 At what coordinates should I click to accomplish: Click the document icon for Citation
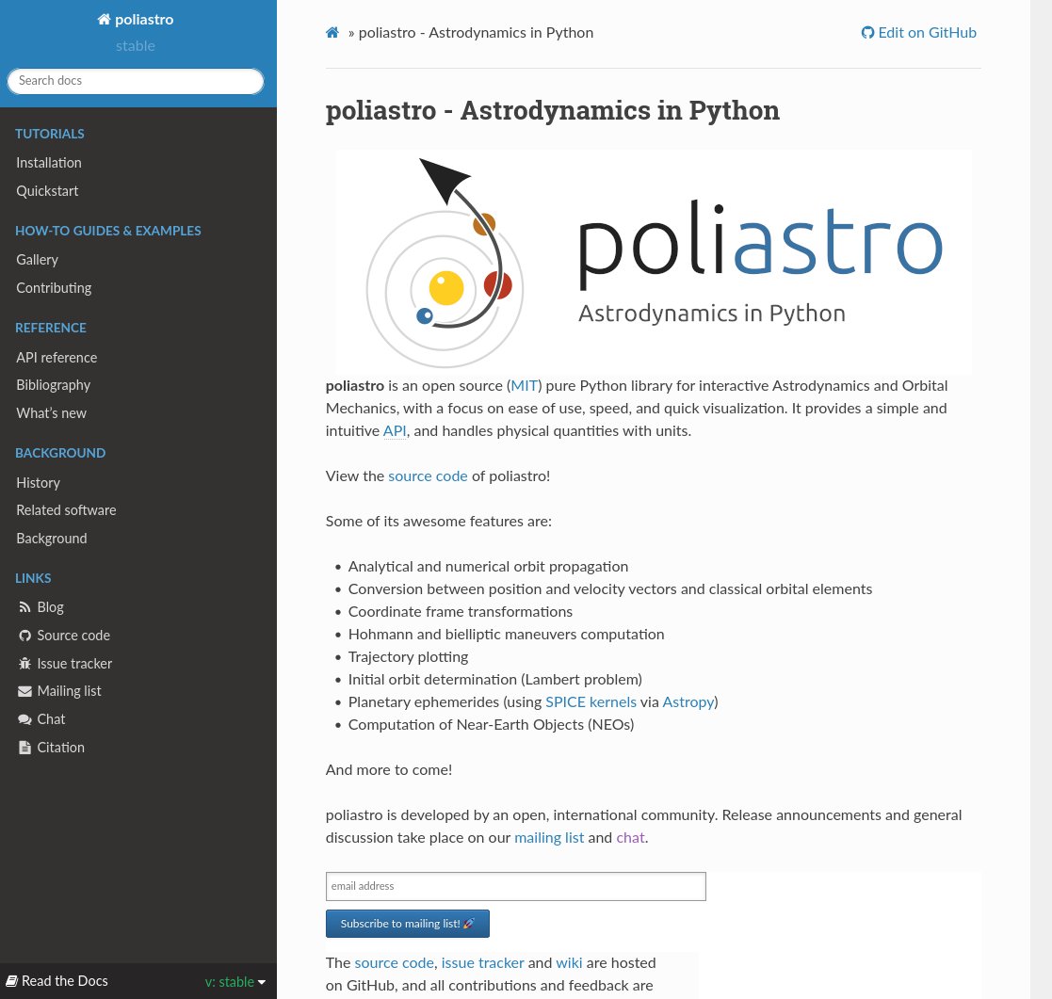(24, 748)
